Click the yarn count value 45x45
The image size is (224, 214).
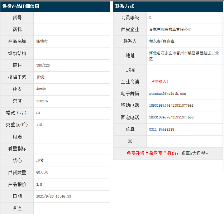click(41, 89)
